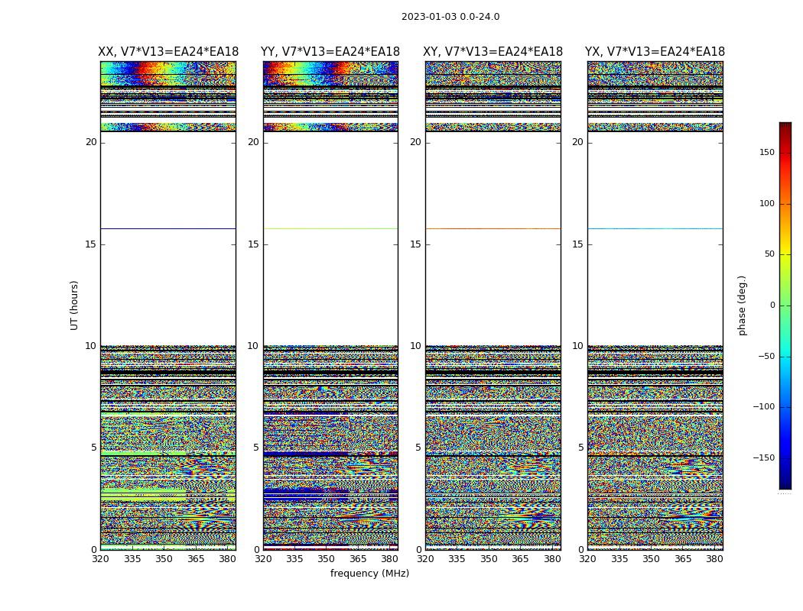This screenshot has width=803, height=611.
Task: Click the UT (hours) axis label
Action: [x=74, y=305]
